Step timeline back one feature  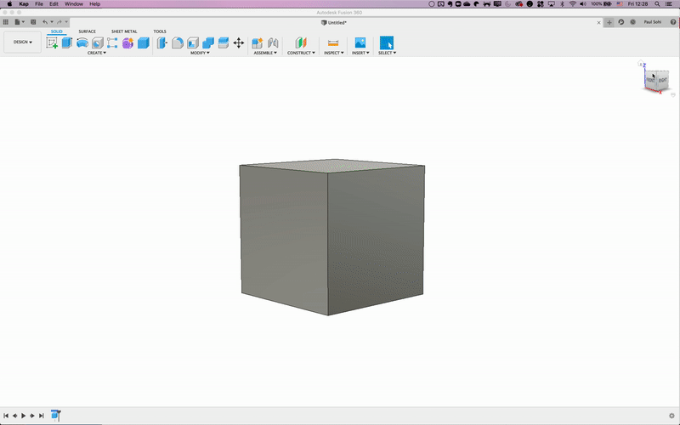click(14, 416)
